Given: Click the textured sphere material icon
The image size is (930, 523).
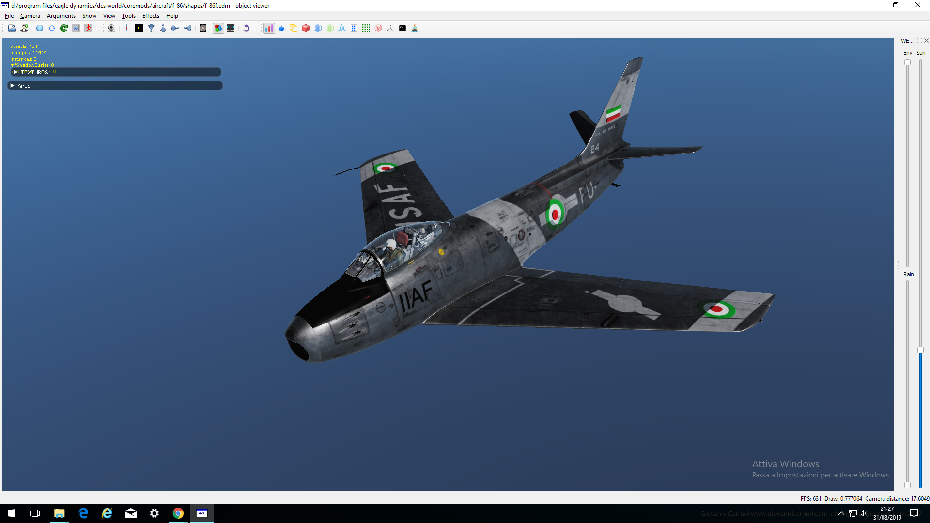Looking at the screenshot, I should click(x=203, y=28).
